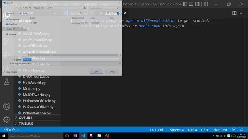Screen dimensions: 248x139
Task: Select the Documents breadcrumb in address bar
Action: pos(39,8)
